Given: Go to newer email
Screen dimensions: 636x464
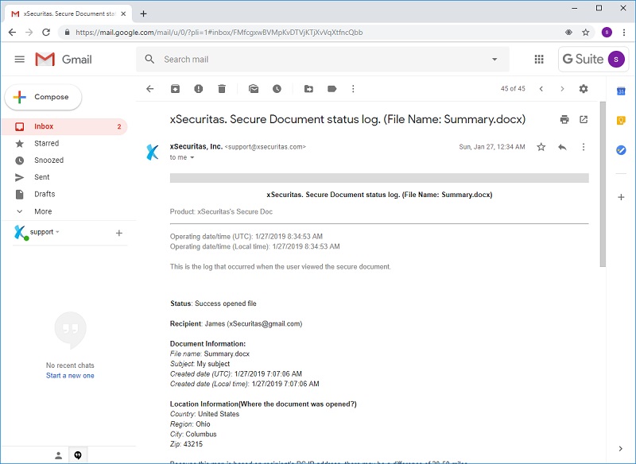Looking at the screenshot, I should [541, 89].
